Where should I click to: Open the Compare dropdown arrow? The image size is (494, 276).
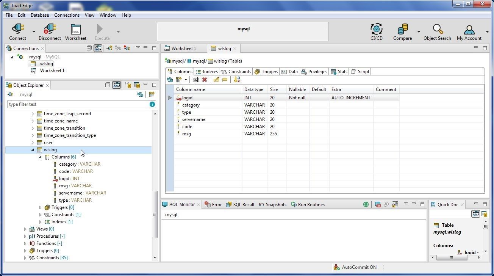419,32
